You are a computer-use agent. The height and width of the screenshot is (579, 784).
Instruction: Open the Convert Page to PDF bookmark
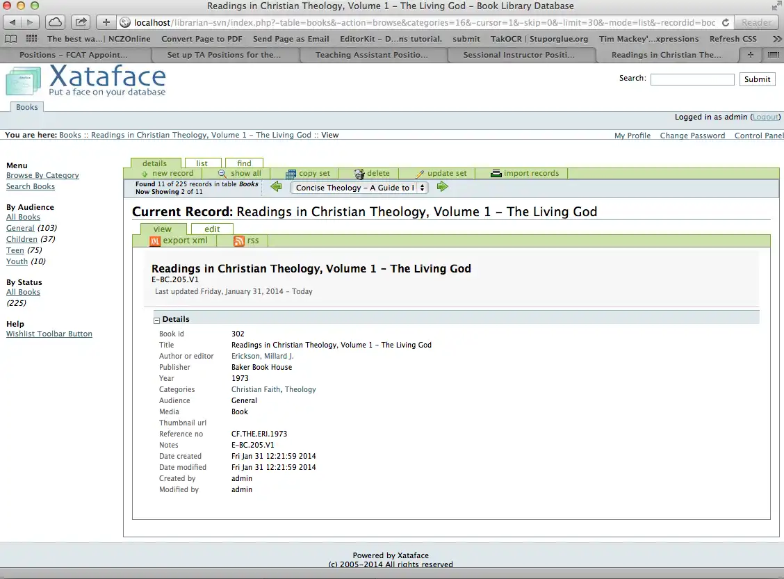[202, 39]
